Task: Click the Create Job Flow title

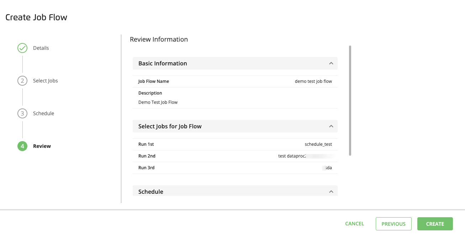Action: (x=36, y=17)
